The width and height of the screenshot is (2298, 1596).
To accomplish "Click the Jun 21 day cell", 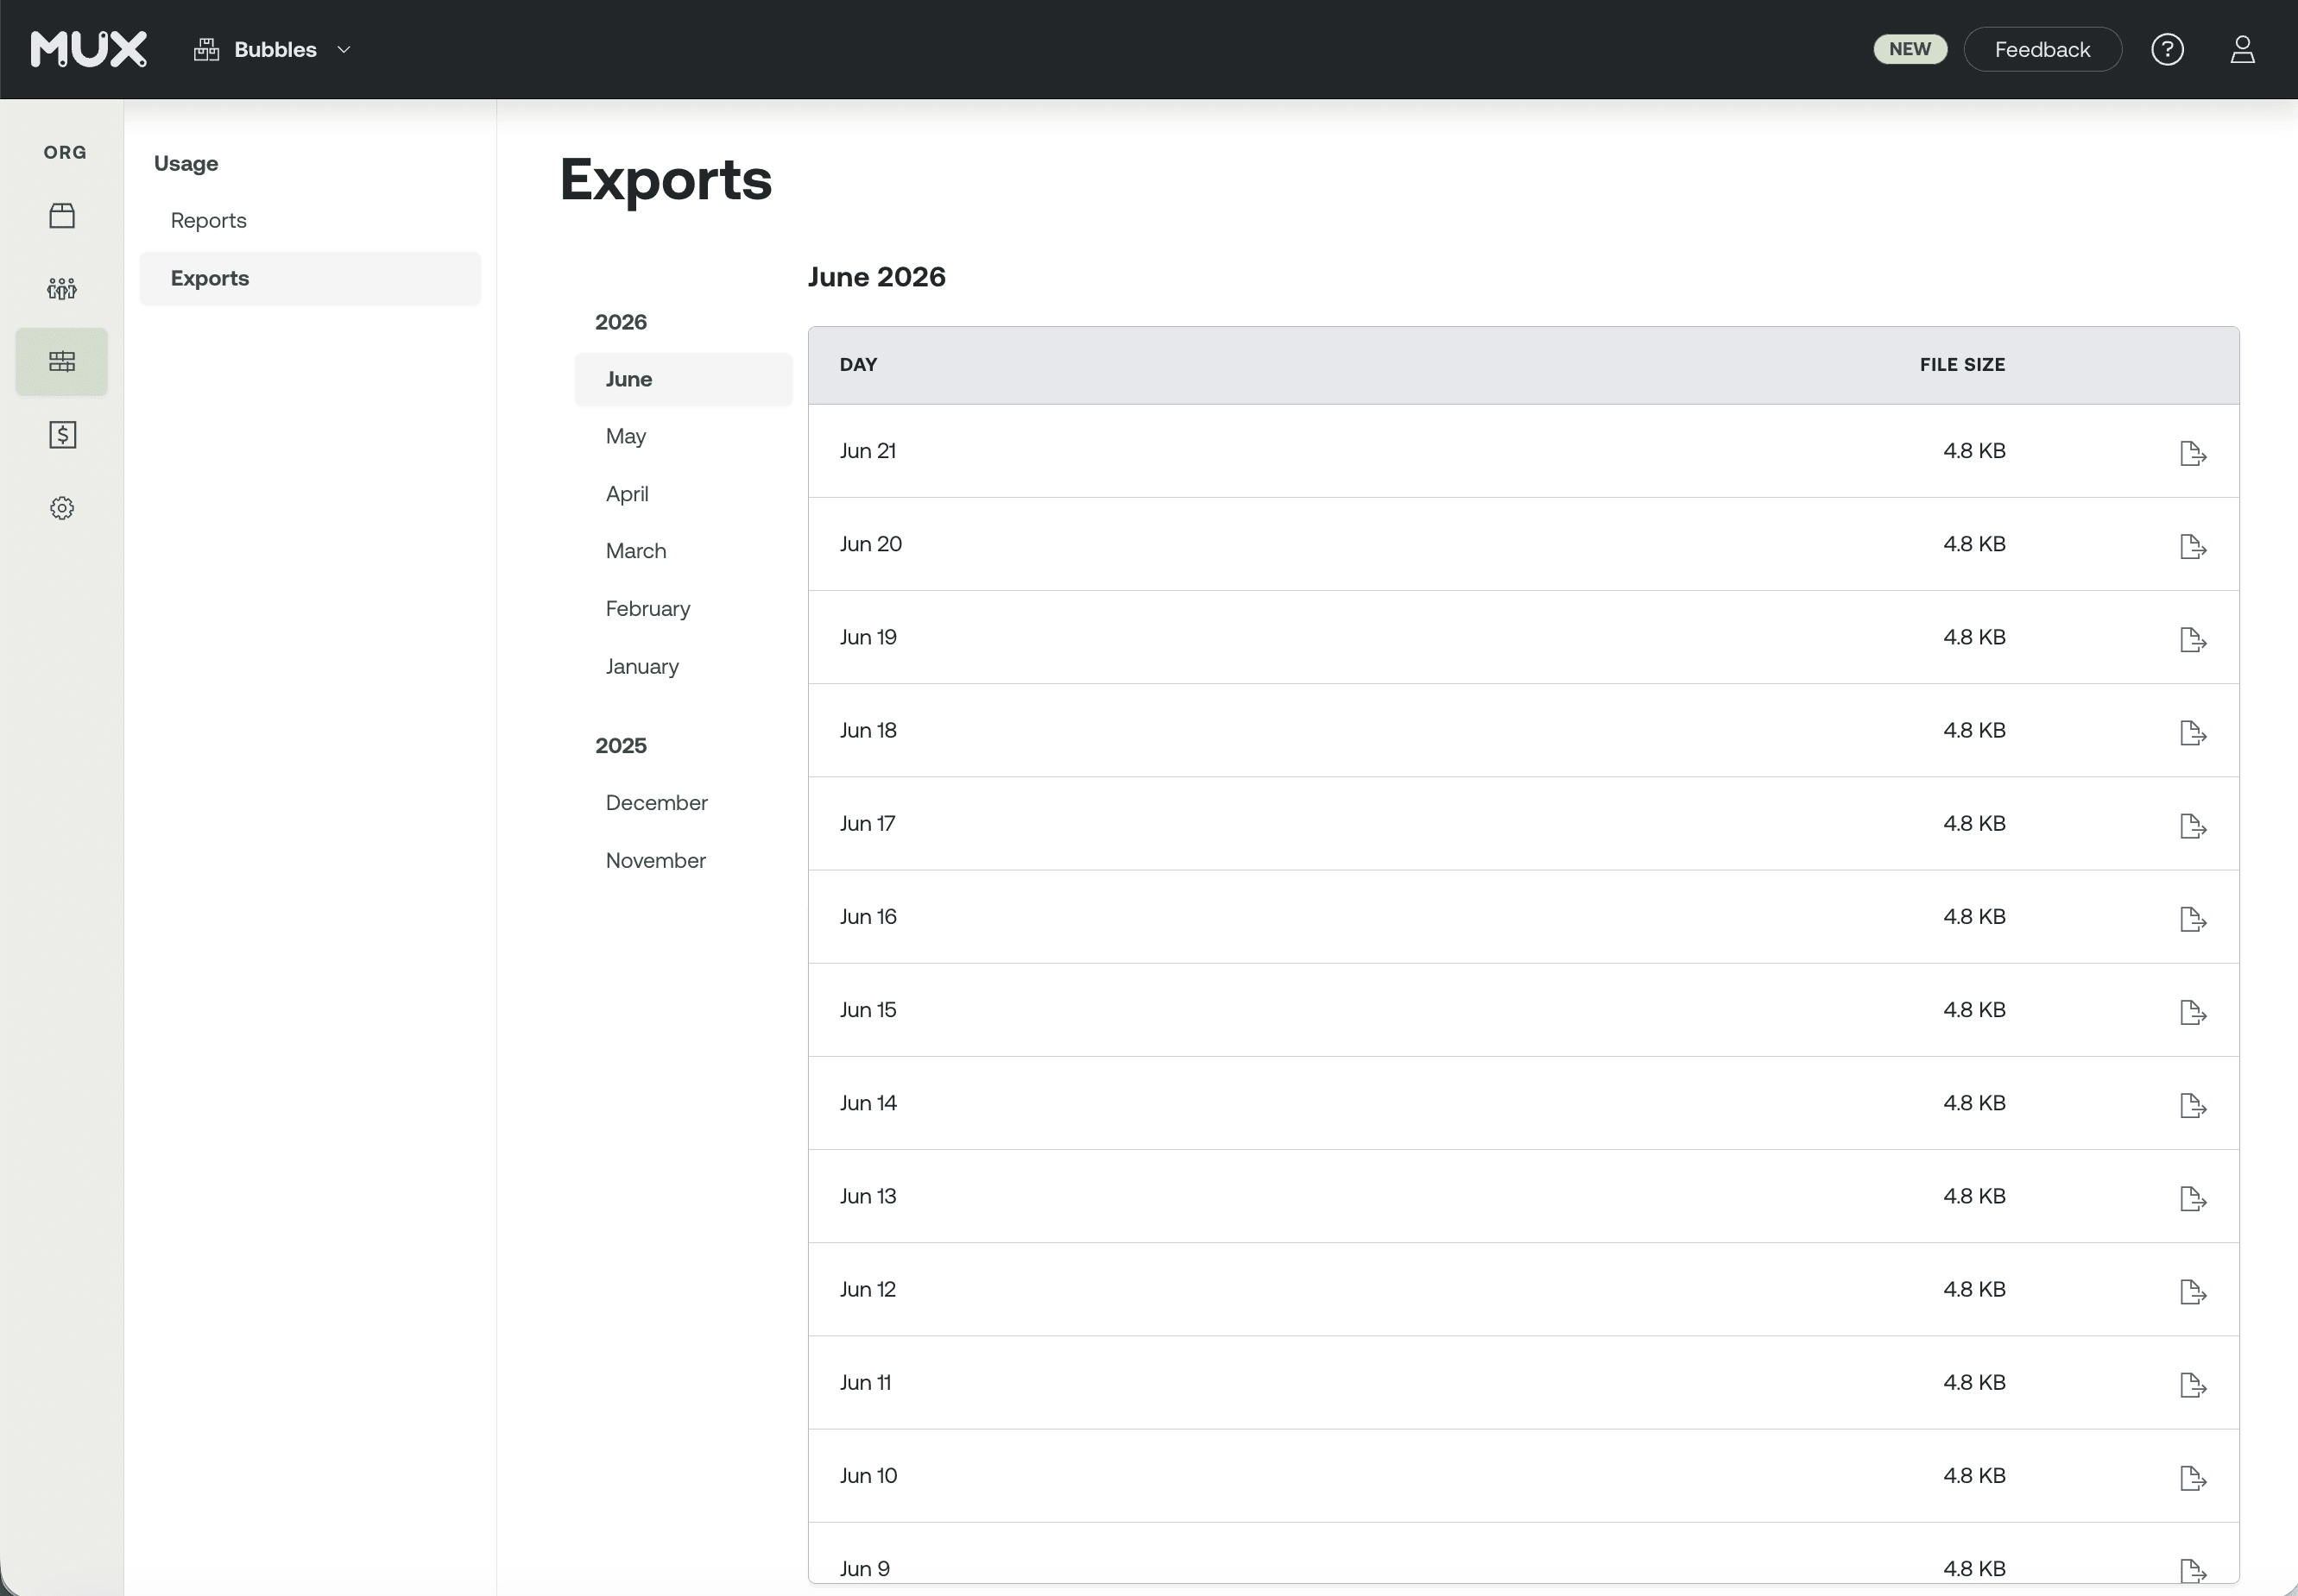I will (868, 451).
